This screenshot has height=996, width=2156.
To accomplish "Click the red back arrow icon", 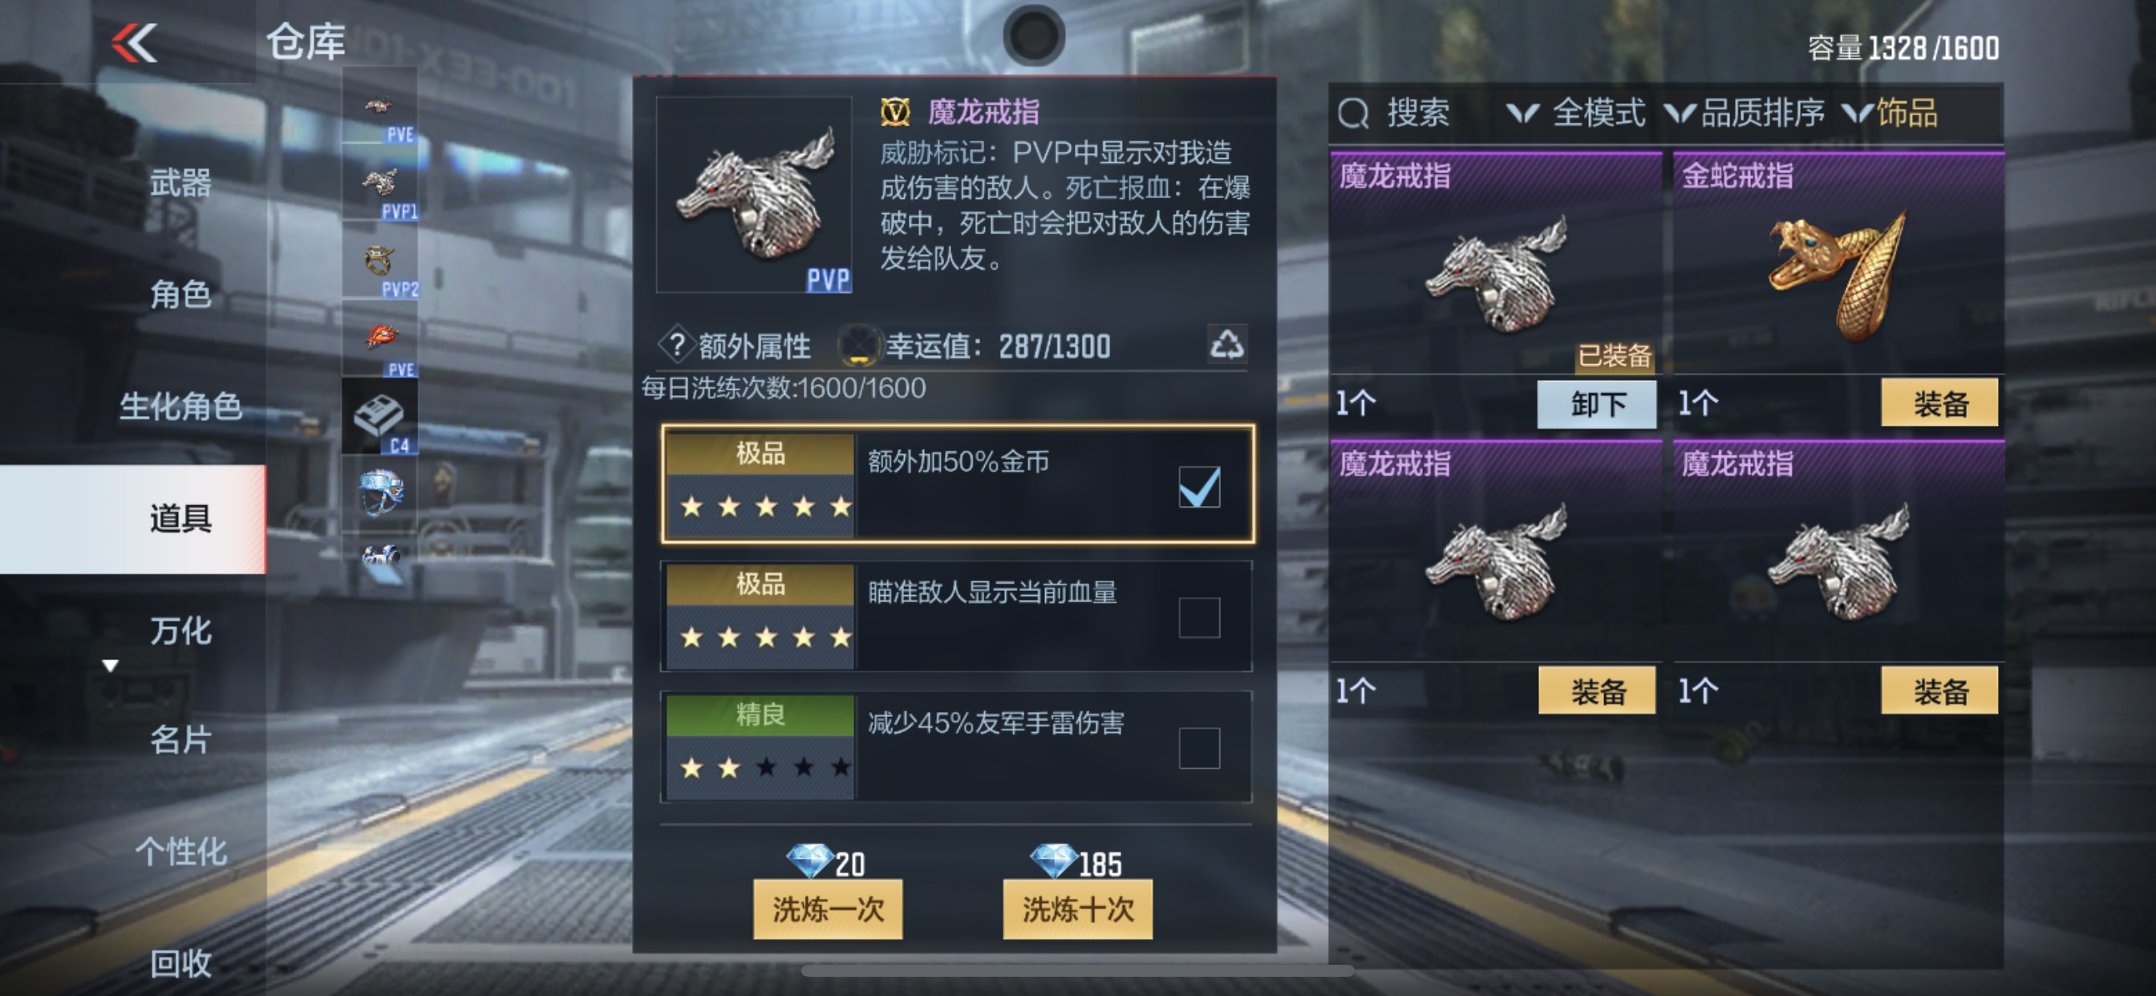I will click(135, 43).
